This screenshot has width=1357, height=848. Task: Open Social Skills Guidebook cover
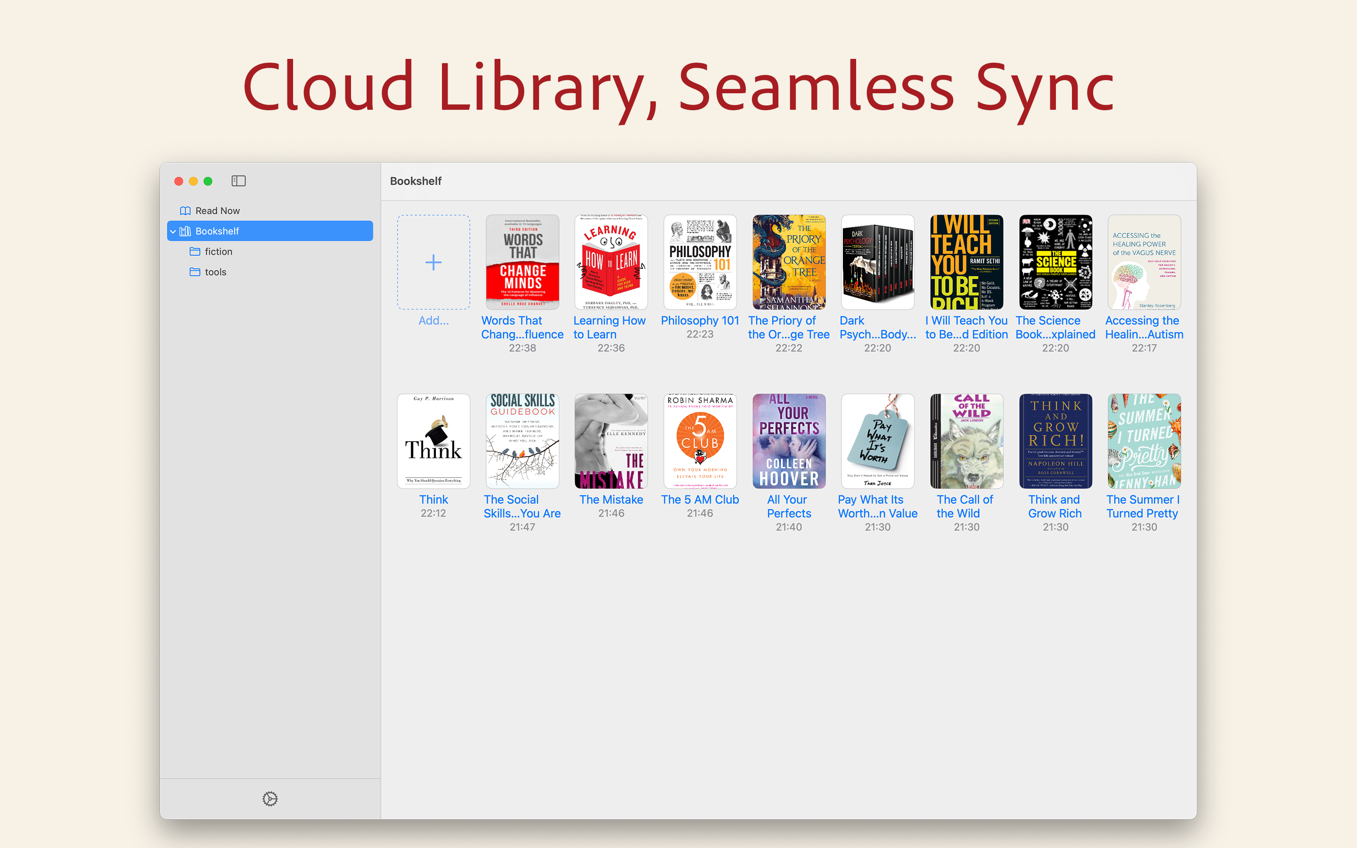point(522,441)
